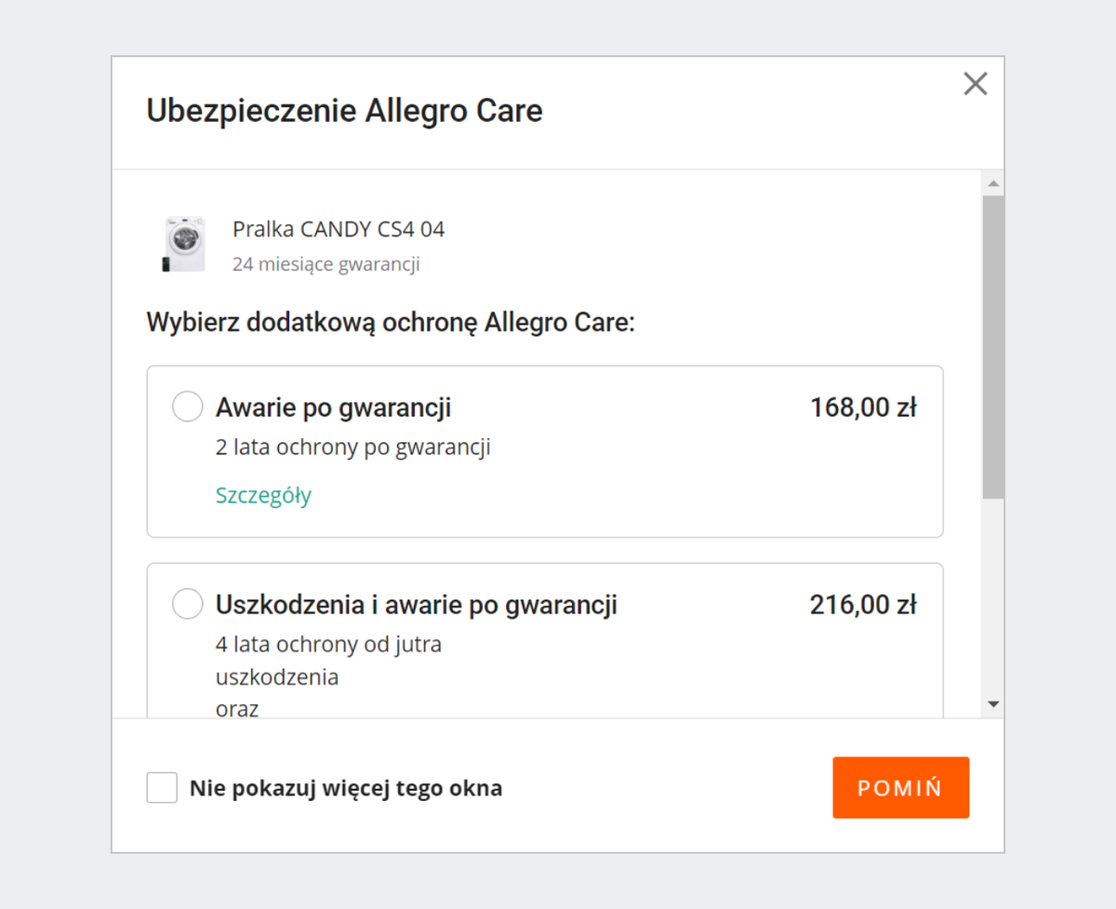Click Wybierz dodatkową ochronę Allegro Care heading
Viewport: 1116px width, 909px height.
pyautogui.click(x=391, y=322)
